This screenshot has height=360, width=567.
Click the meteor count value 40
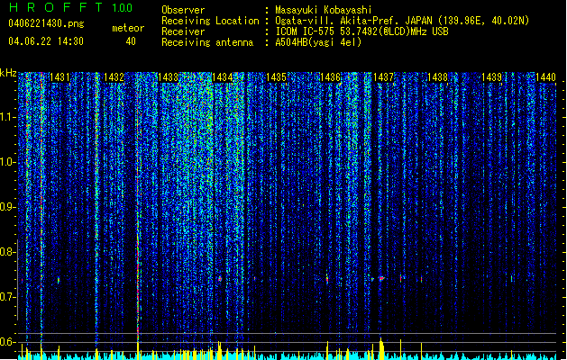coord(131,41)
